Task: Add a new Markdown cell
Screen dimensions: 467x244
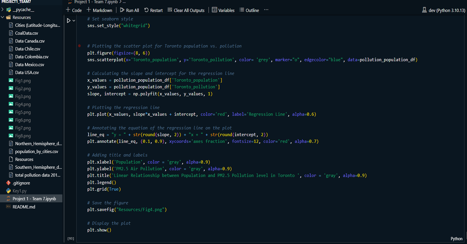Action: coord(99,10)
